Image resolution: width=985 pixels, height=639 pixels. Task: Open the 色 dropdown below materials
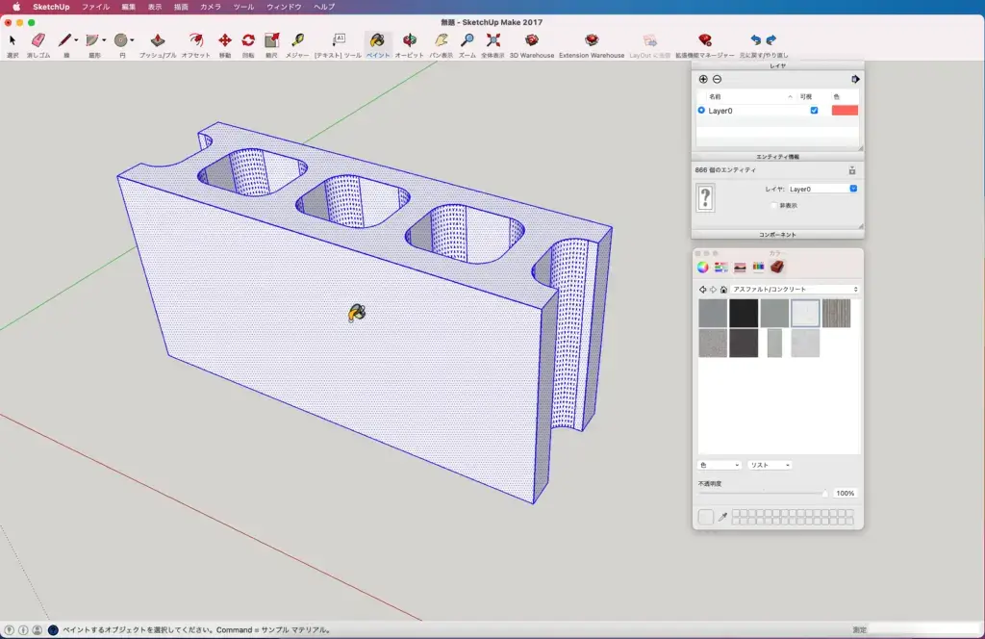click(720, 465)
